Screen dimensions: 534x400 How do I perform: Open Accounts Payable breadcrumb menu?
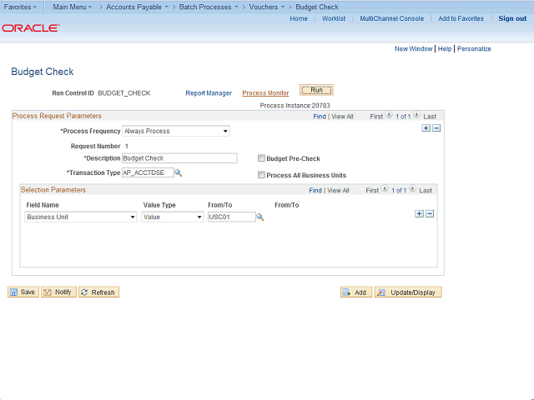(137, 7)
